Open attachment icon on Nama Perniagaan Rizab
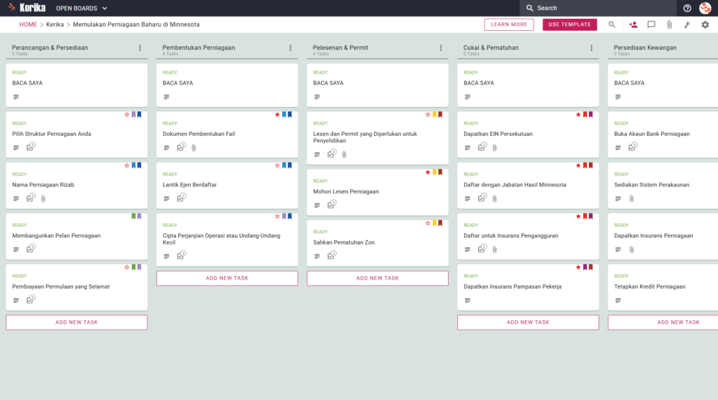718x400 pixels. point(43,199)
